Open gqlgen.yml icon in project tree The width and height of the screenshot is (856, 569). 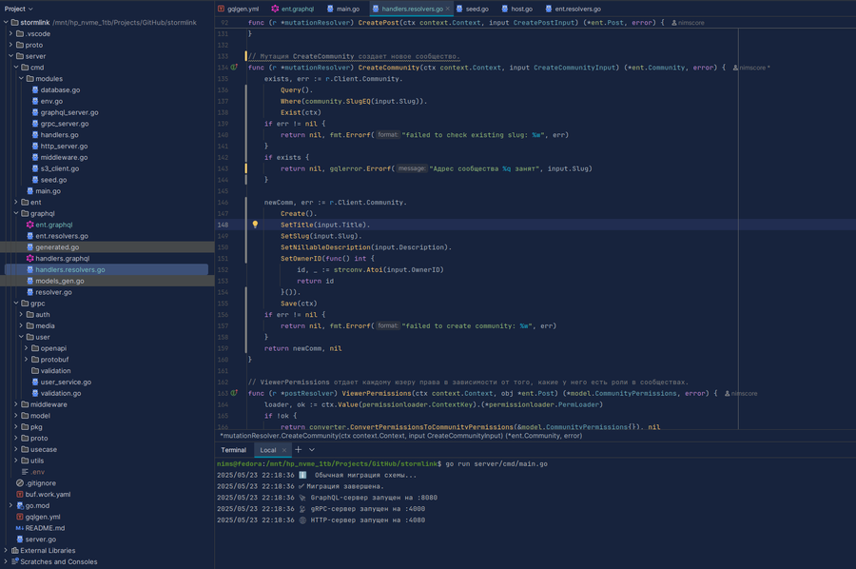[20, 517]
